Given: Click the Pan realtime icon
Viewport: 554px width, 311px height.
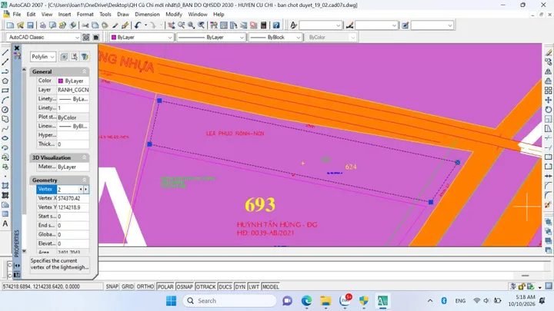Looking at the screenshot, I should coord(172,25).
